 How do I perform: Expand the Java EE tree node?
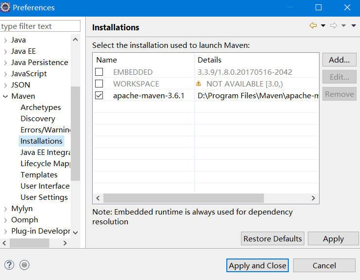(x=5, y=51)
